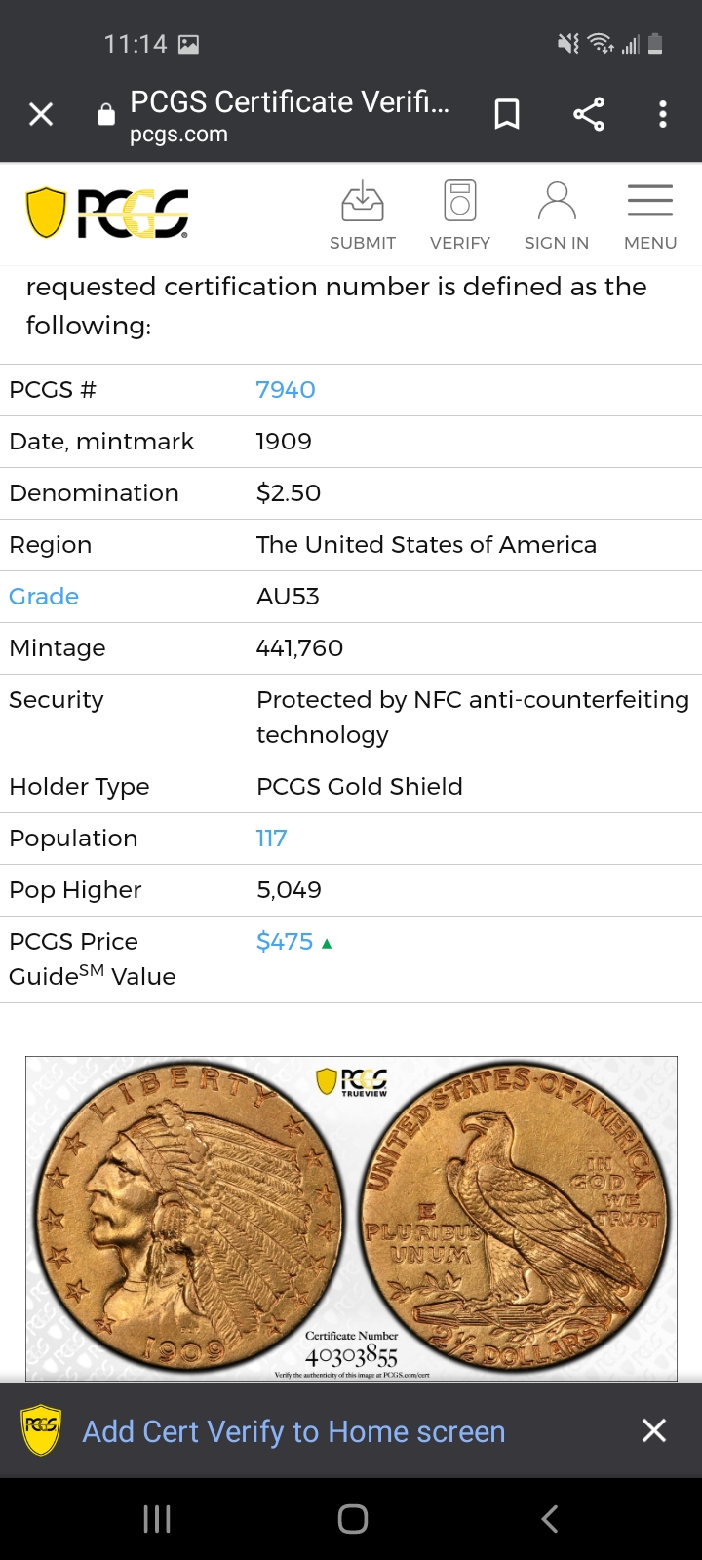
Task: Add Cert Verify to Home screen
Action: (293, 1431)
